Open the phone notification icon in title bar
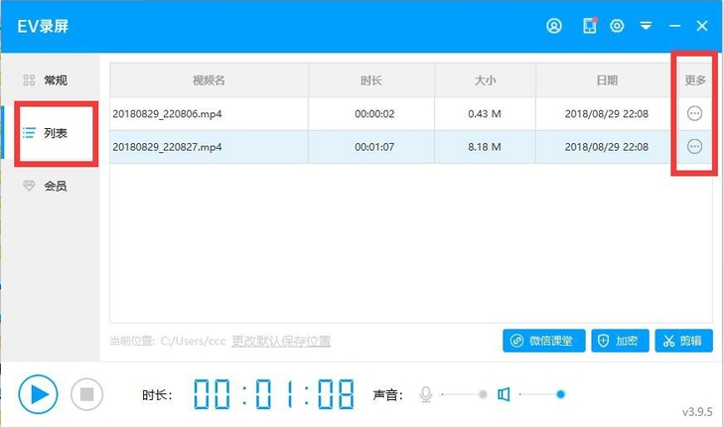The height and width of the screenshot is (427, 724). pos(589,26)
